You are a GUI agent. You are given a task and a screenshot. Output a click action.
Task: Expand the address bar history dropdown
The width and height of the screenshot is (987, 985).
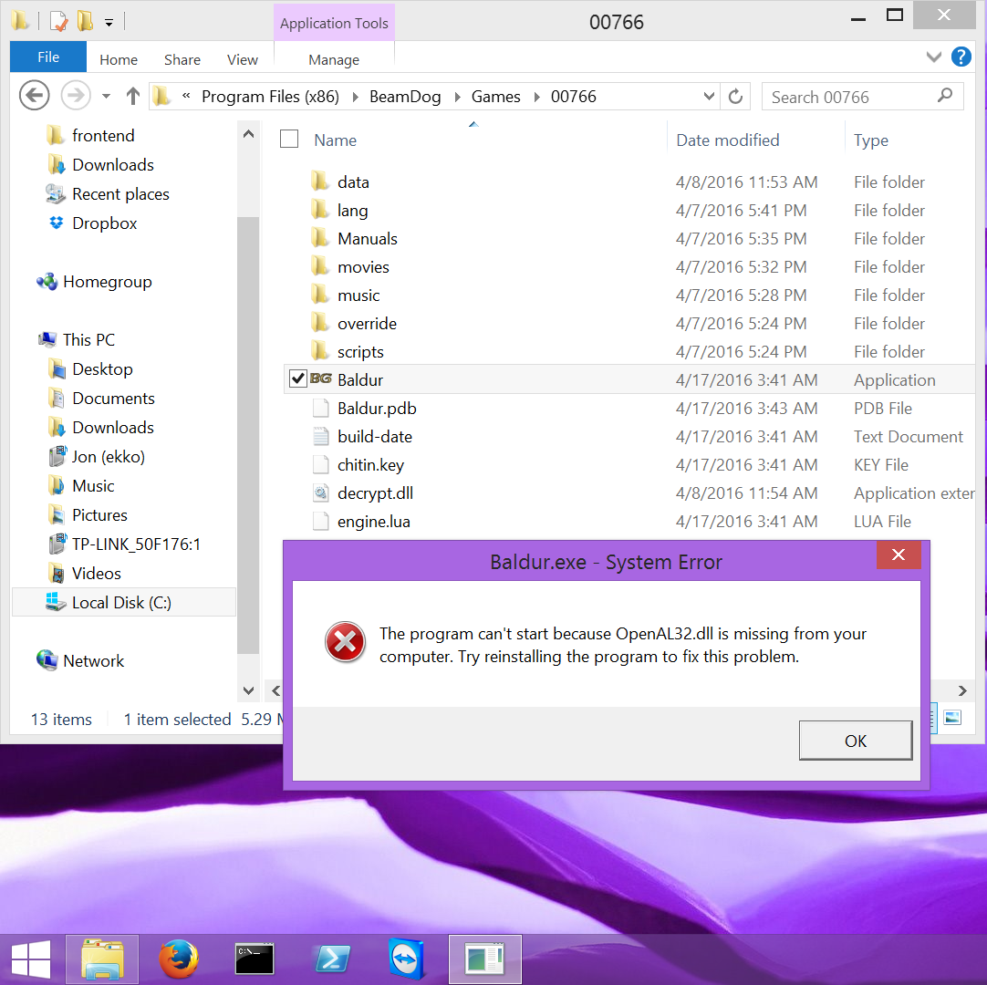pos(709,97)
